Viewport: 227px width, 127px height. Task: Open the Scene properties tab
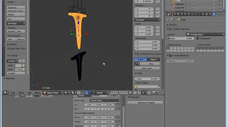(x=182, y=14)
